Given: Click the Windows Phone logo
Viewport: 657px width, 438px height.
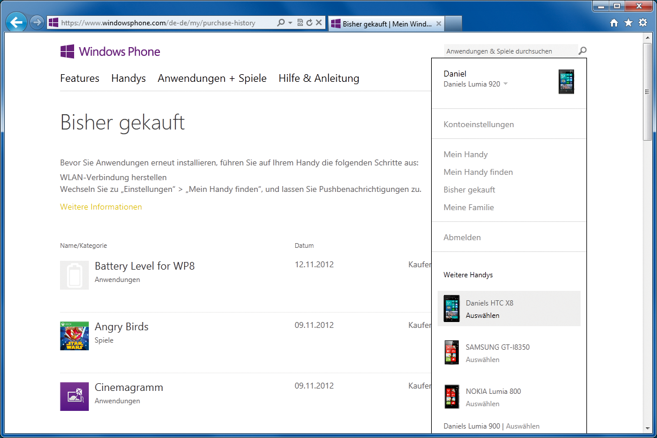Looking at the screenshot, I should 110,52.
